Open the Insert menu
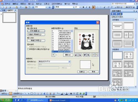The image size is (138, 102). click(x=31, y=4)
